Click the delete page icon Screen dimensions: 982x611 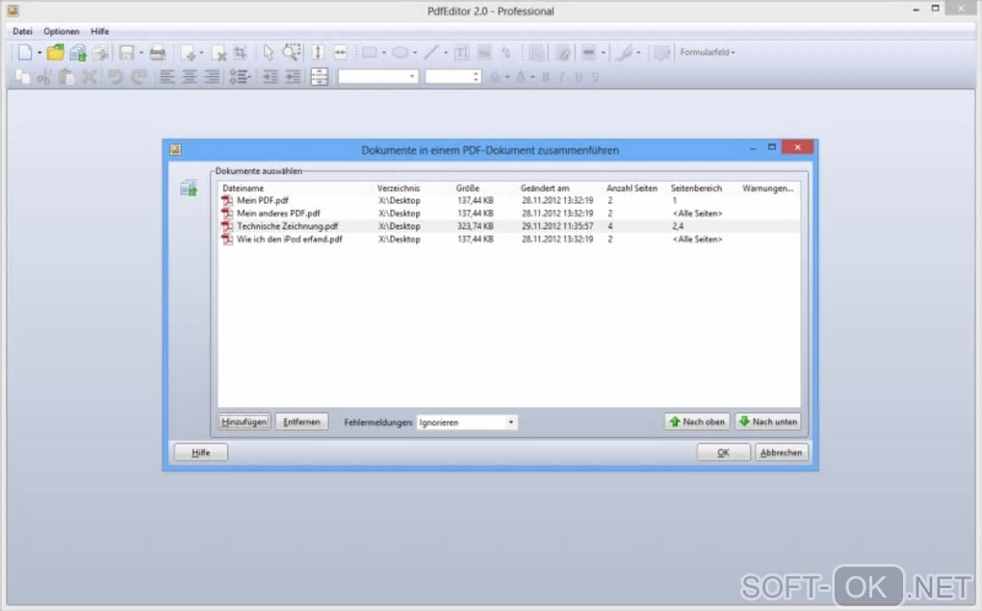(x=219, y=53)
